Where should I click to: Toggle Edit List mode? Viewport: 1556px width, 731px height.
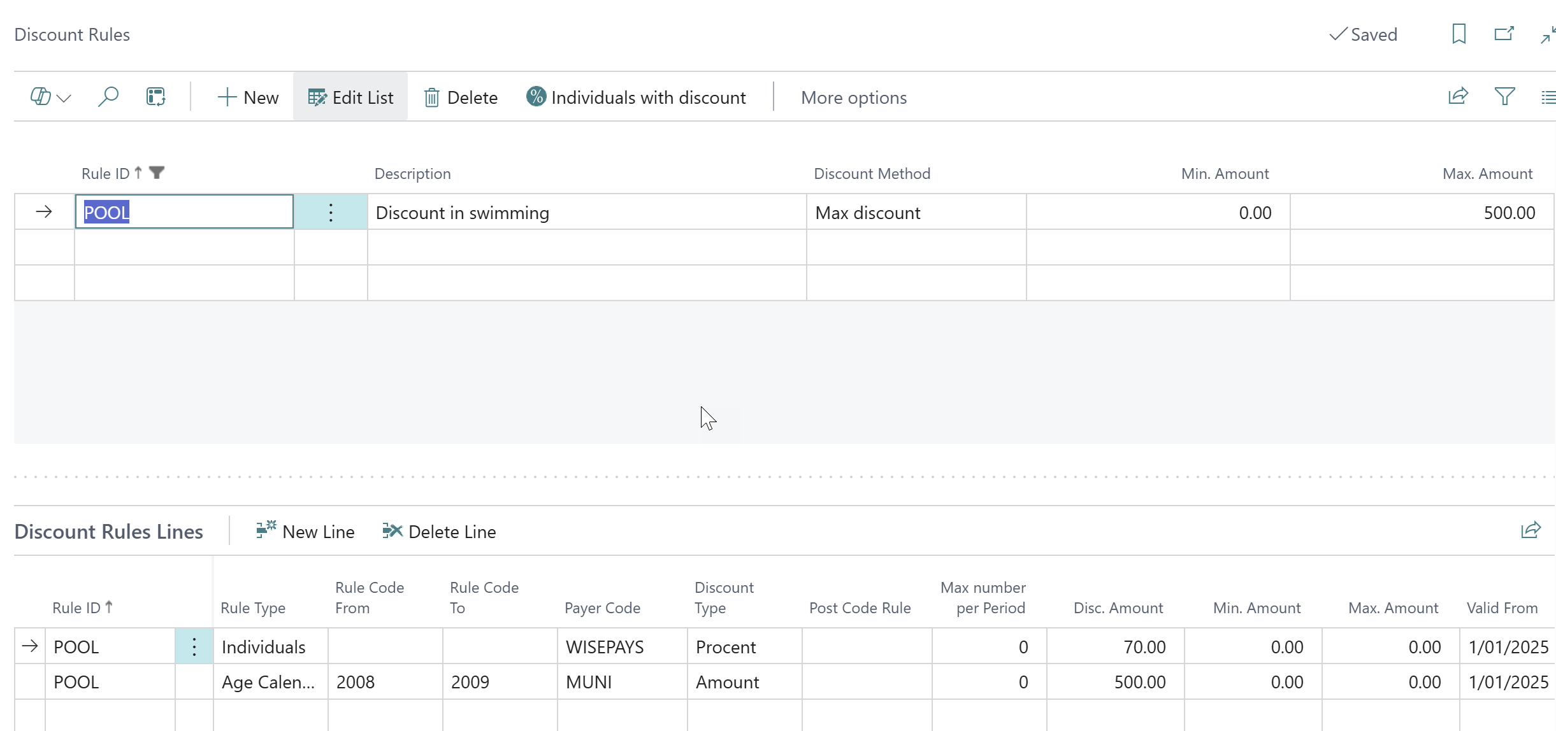(350, 97)
